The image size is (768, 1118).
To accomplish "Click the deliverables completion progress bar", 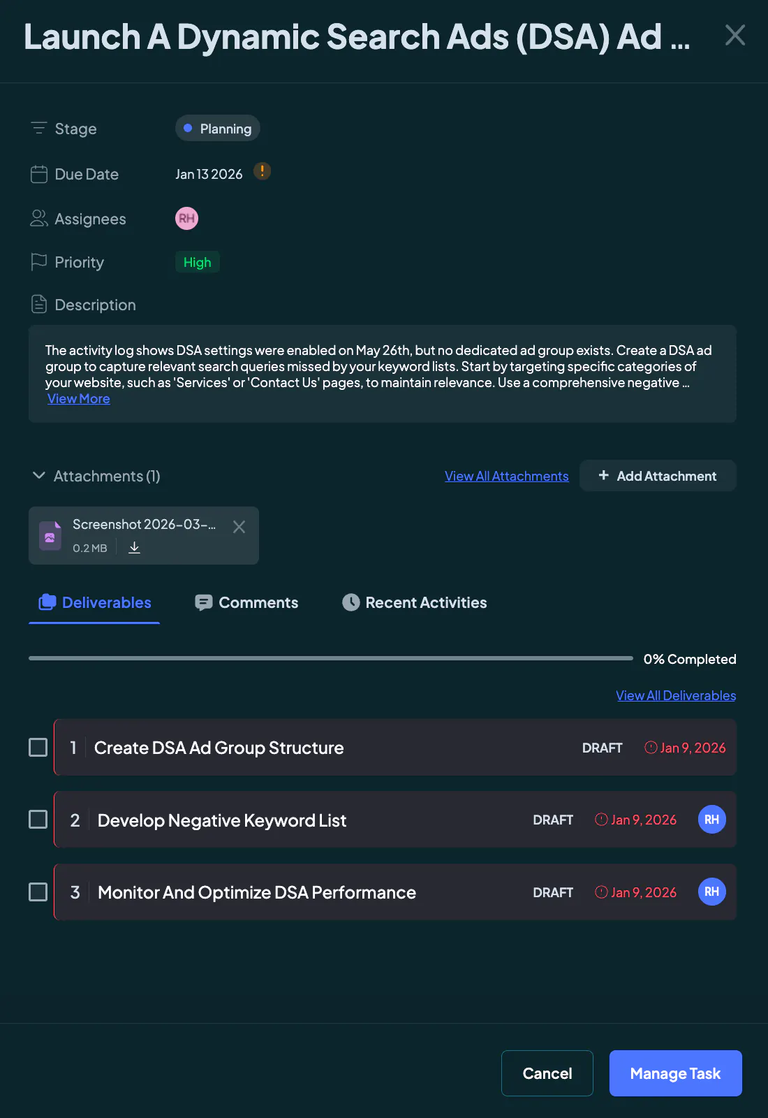I will coord(331,658).
